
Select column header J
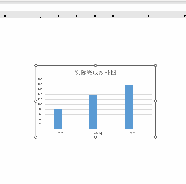(41, 16)
